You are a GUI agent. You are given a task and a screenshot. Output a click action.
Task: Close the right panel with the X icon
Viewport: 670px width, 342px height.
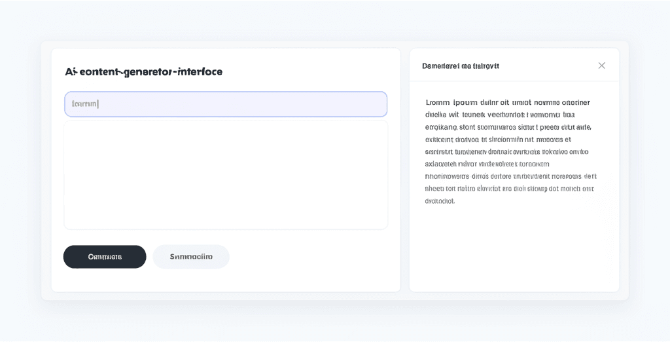601,66
